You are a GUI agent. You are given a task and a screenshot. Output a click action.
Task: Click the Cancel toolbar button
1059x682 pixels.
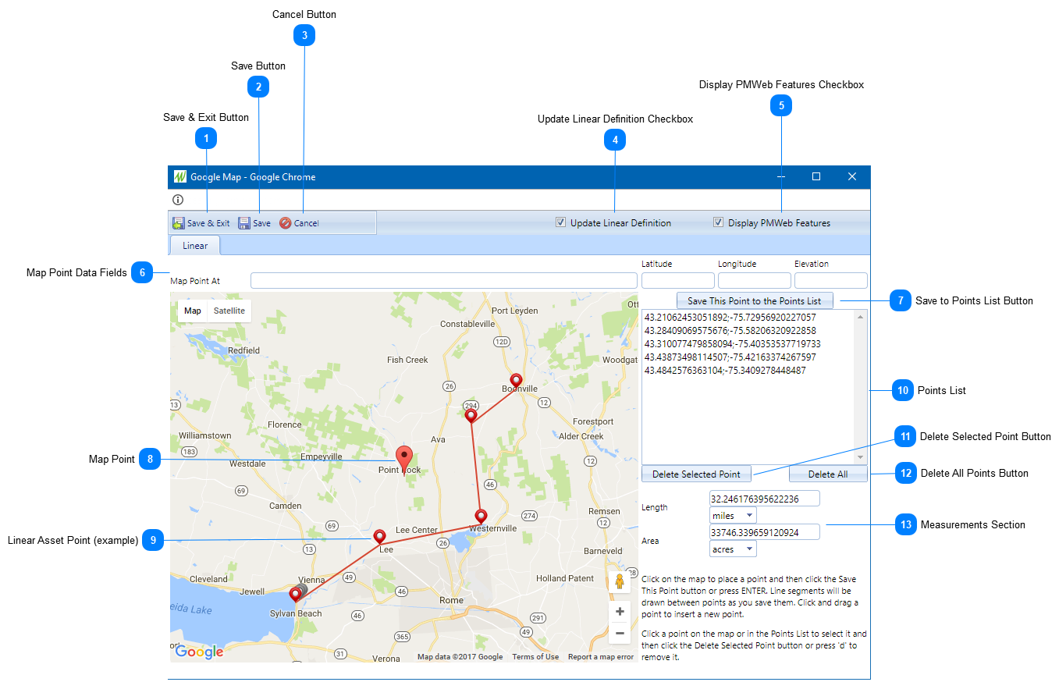299,223
